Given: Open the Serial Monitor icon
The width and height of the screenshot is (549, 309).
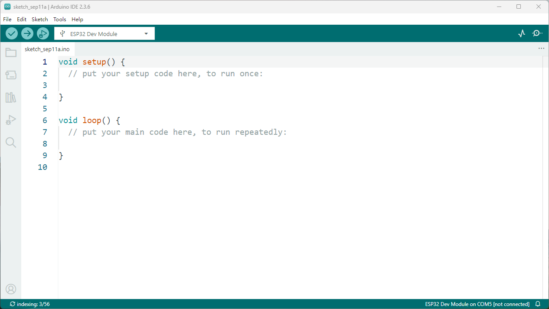Looking at the screenshot, I should pyautogui.click(x=537, y=33).
